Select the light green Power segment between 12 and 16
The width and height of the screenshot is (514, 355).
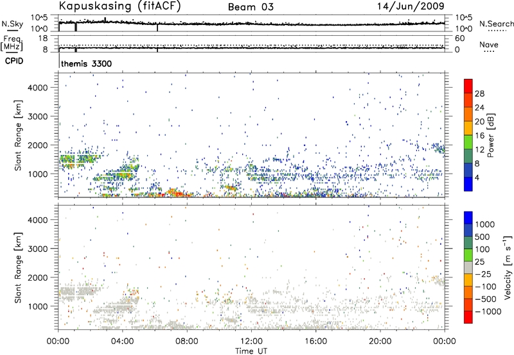[468, 142]
